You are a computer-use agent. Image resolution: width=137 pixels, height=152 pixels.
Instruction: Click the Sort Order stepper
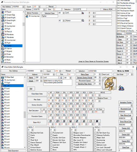coord(132,74)
